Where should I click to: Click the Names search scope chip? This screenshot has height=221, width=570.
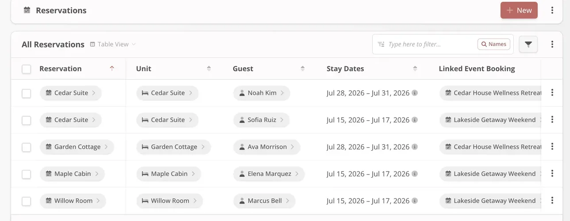click(x=494, y=44)
